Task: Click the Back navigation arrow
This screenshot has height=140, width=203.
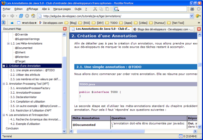Action: (4, 16)
